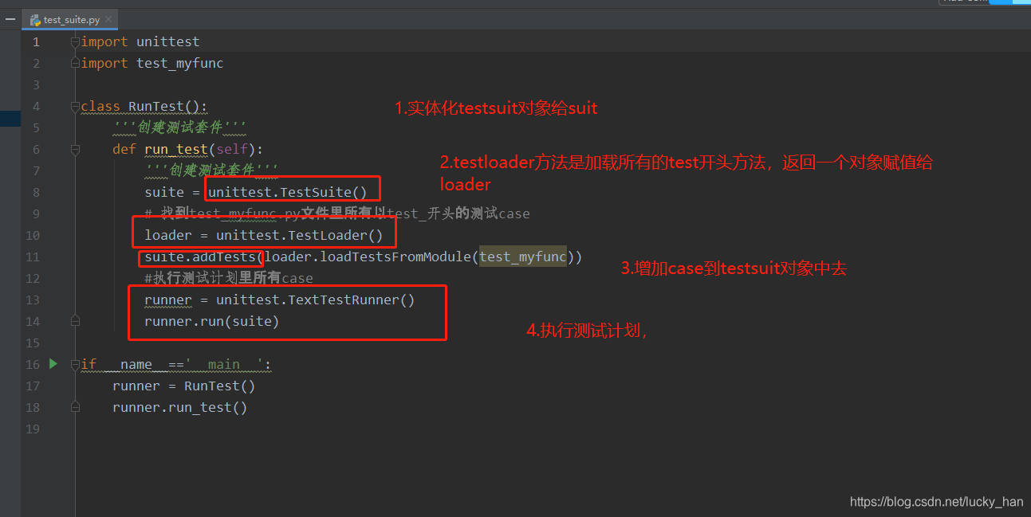Click the 'RunTest' class name
1031x517 pixels.
(156, 106)
